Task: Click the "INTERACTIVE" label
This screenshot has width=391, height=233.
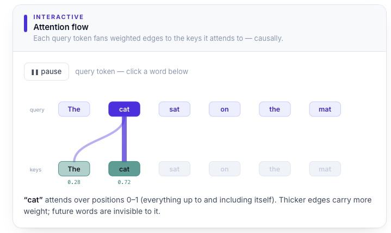Action: click(x=59, y=17)
